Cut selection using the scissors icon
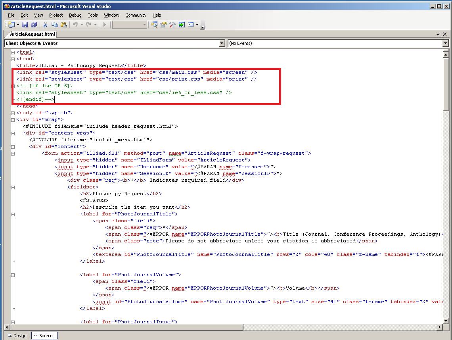452x340 pixels. (46, 25)
